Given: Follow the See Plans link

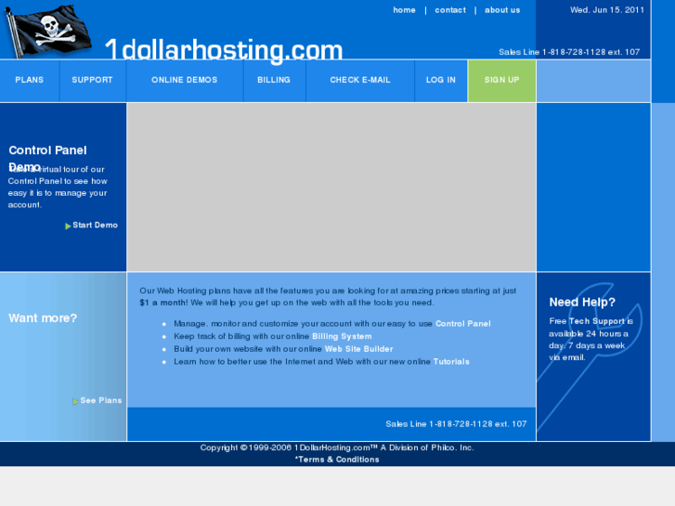Looking at the screenshot, I should [100, 400].
